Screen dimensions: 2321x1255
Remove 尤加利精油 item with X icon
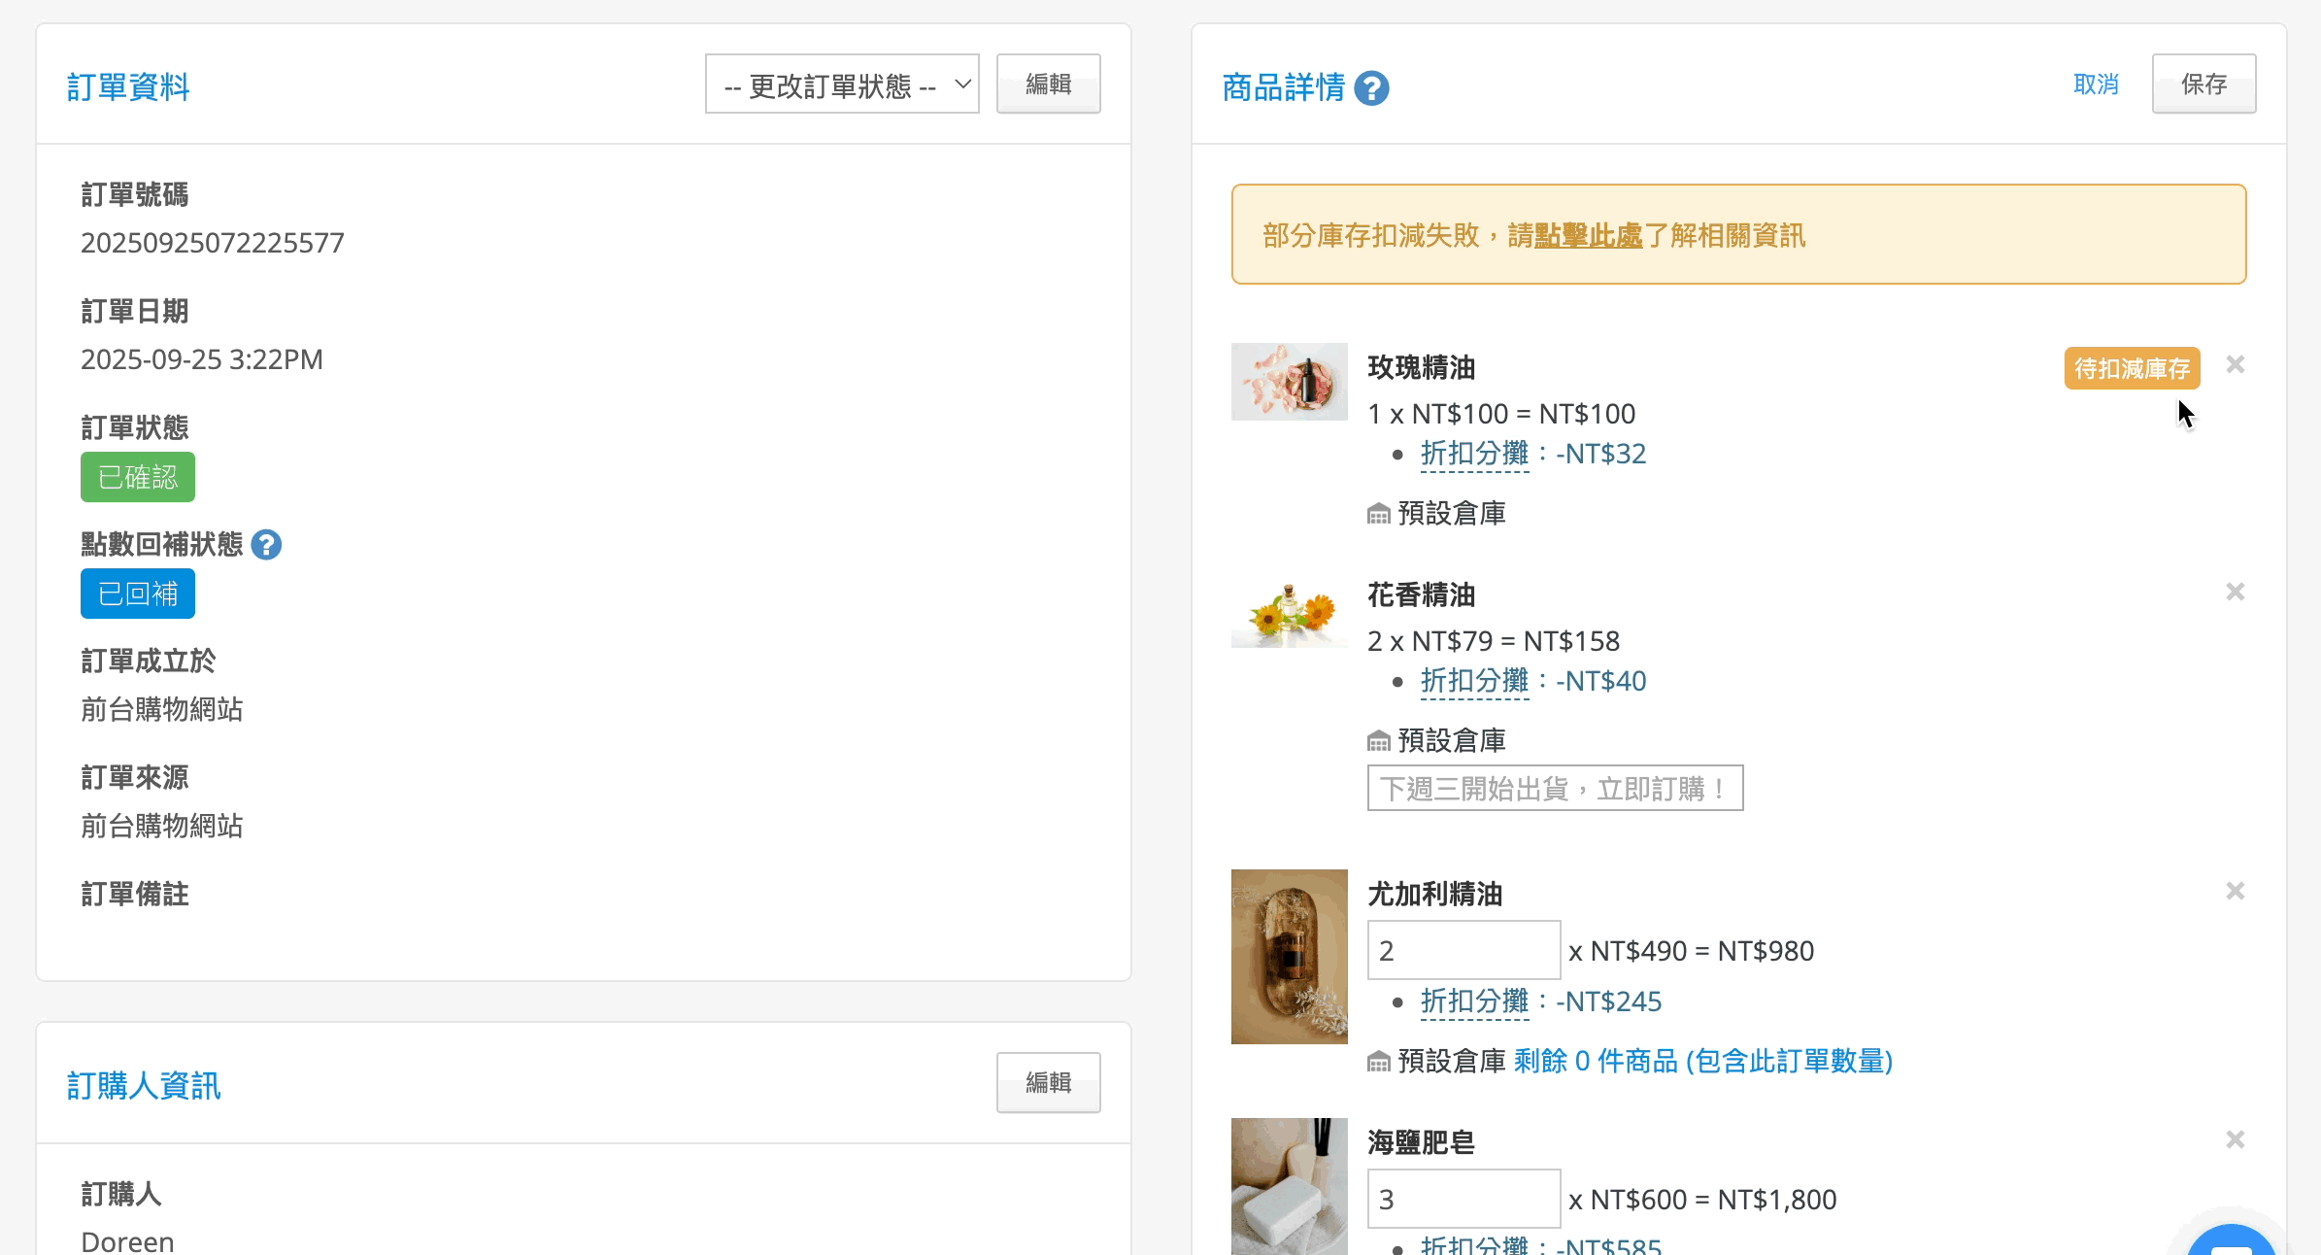2236,891
